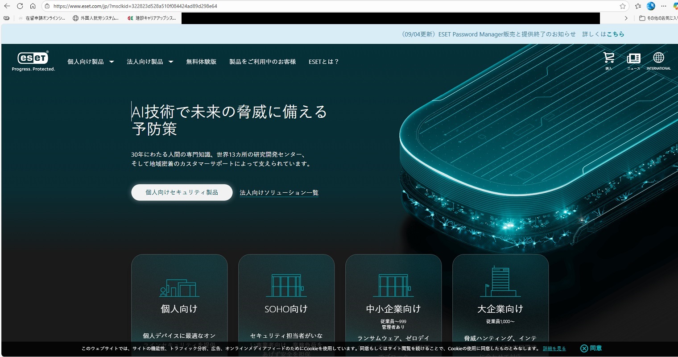
Task: Expand the 法人向け製品 dropdown menu
Action: pos(150,62)
